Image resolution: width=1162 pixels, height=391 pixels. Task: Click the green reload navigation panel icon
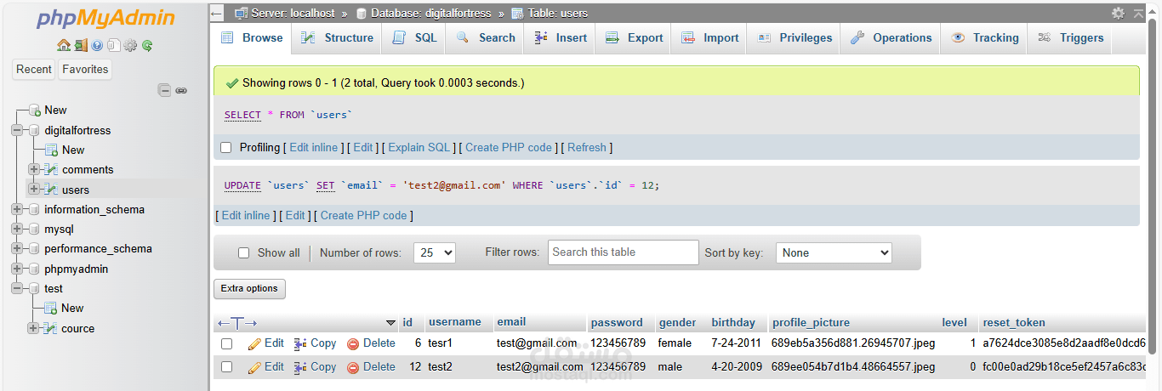tap(147, 46)
